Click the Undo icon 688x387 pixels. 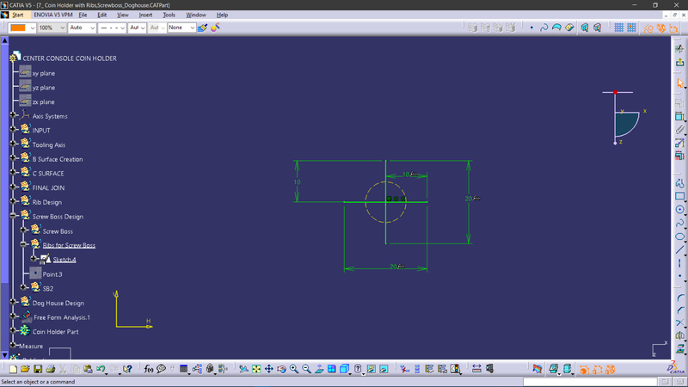(101, 369)
